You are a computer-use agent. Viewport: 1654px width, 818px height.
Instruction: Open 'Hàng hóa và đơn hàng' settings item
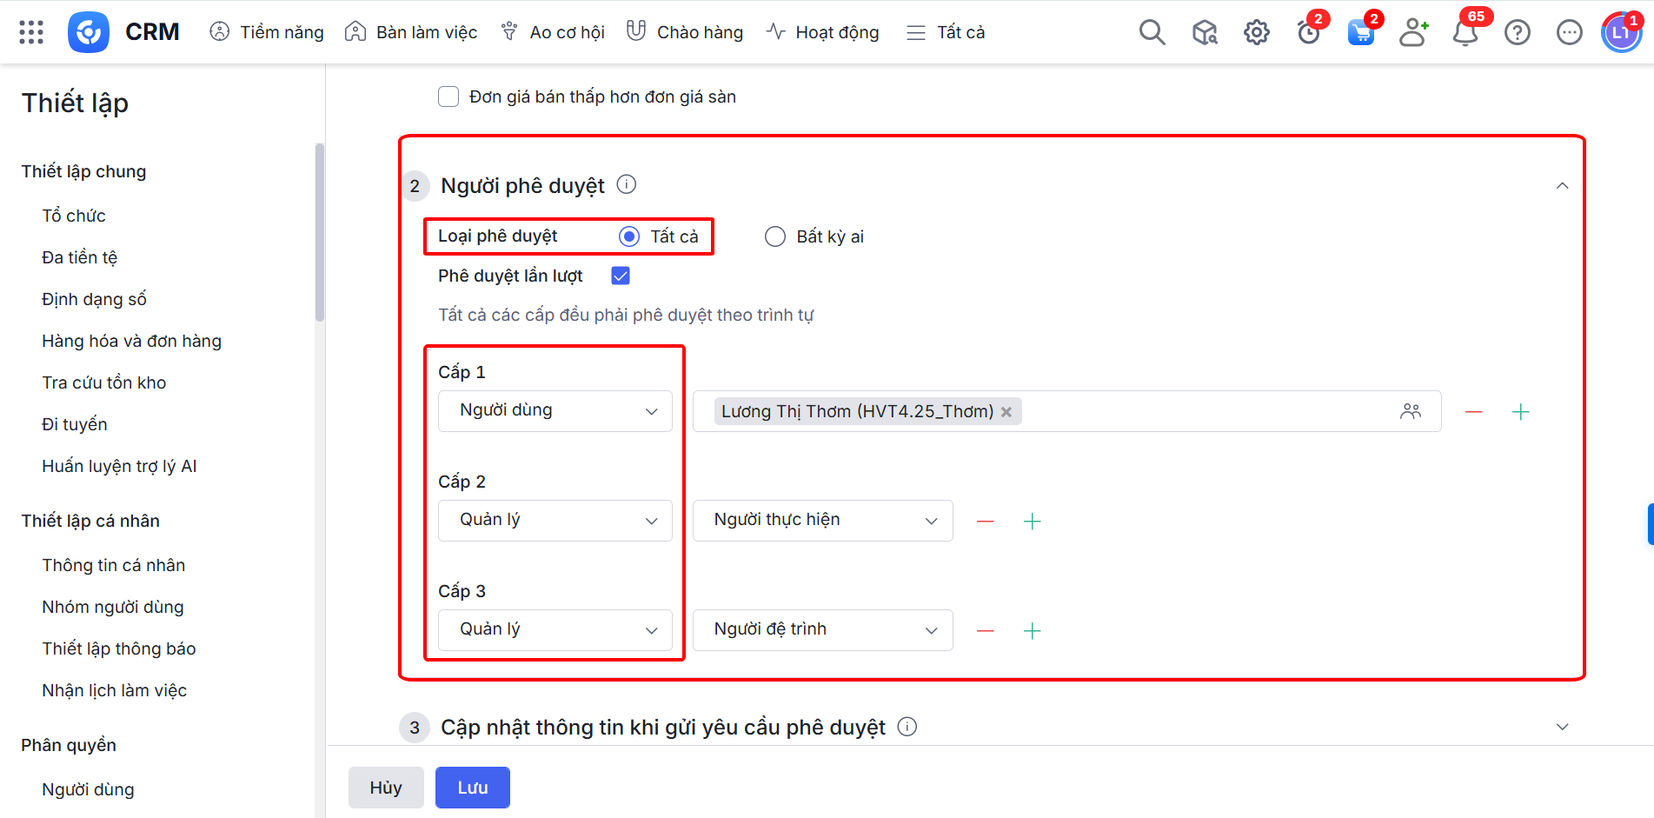click(x=131, y=341)
